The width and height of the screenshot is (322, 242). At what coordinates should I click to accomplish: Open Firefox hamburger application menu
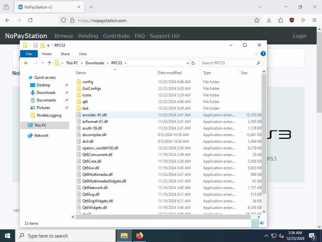[314, 20]
